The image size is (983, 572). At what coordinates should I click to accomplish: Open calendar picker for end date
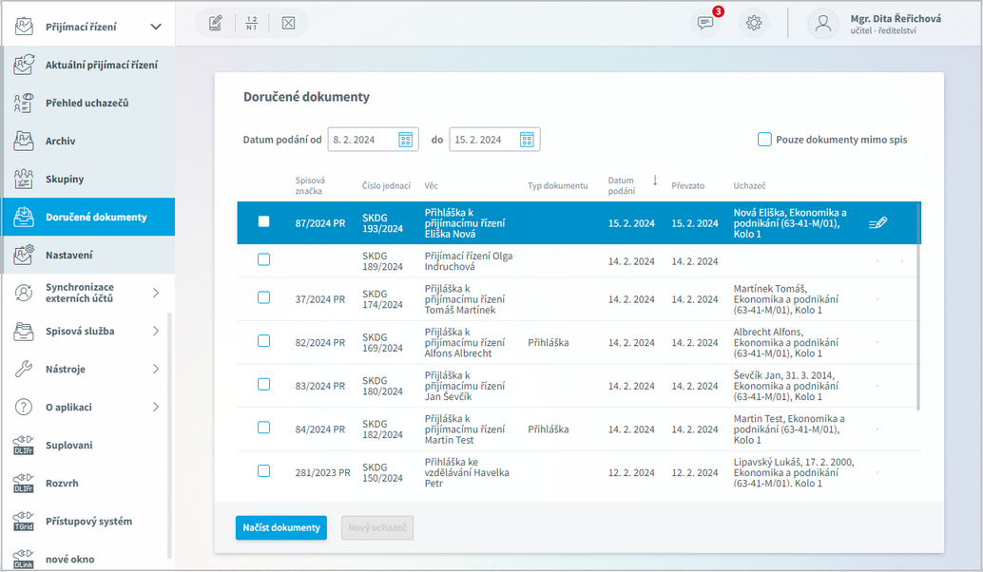coord(527,140)
